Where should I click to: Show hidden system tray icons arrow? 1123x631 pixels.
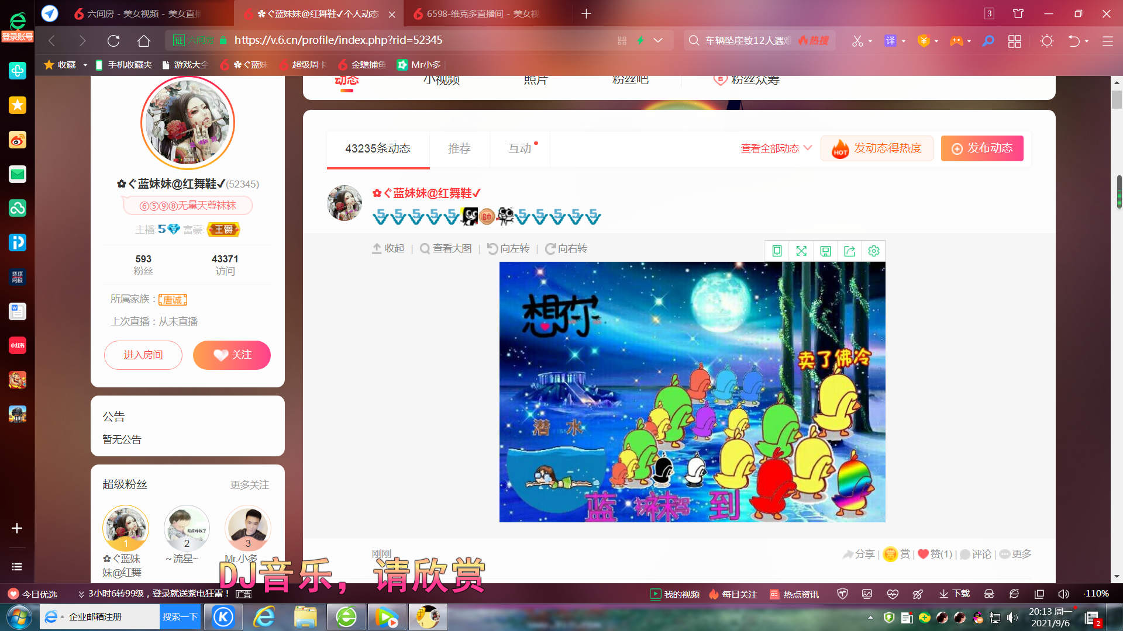(x=870, y=617)
